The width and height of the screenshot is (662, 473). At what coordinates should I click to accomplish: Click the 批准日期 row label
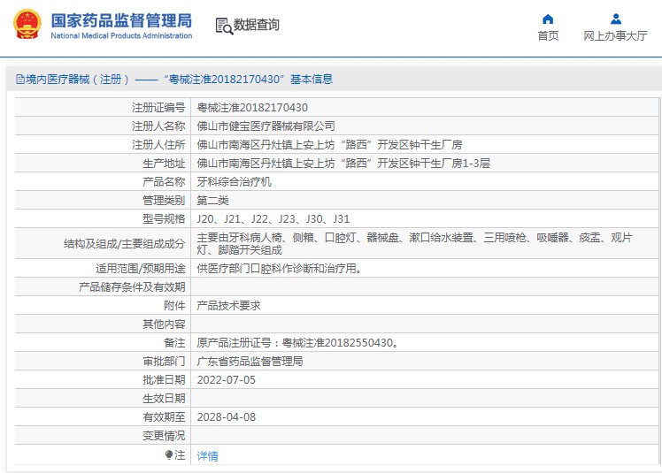(164, 380)
